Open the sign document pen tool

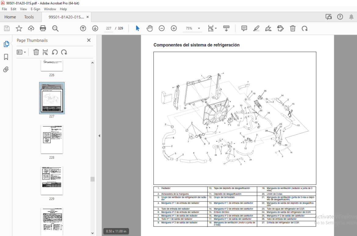269,28
